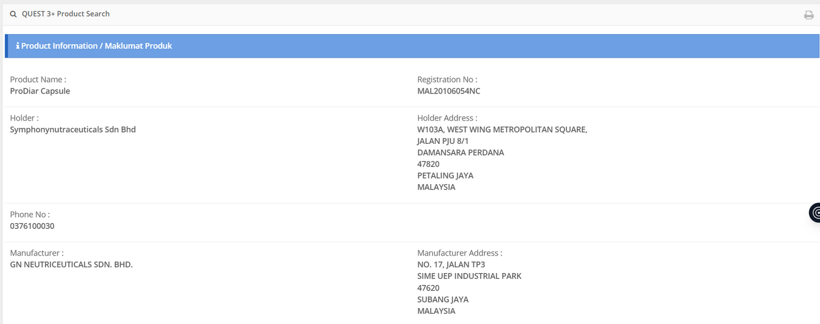Click the info icon in Product Information header

(x=18, y=46)
